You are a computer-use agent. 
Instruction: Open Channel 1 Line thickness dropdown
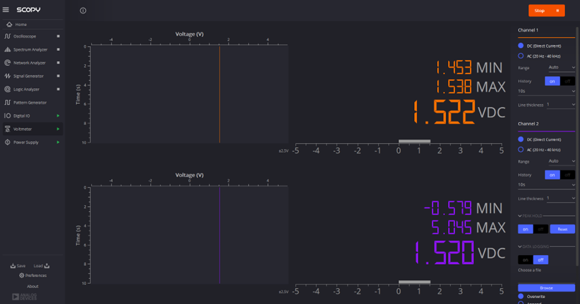click(561, 104)
